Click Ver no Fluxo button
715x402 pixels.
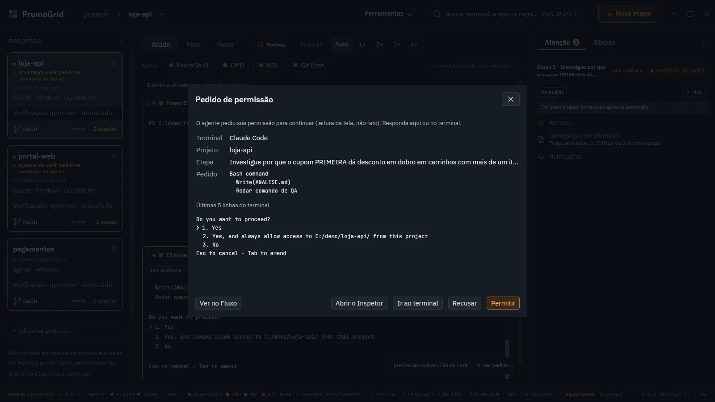tap(218, 303)
